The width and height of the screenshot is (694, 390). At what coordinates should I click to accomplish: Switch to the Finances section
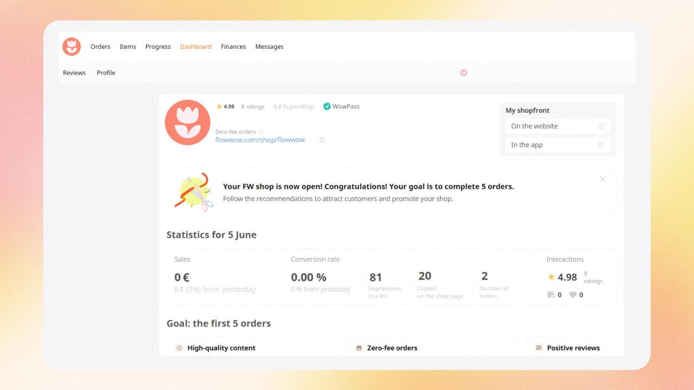233,47
